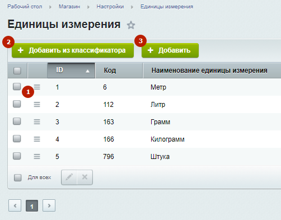Click the Килограмм unit name
Screen dimensions: 281x220
tap(167, 139)
